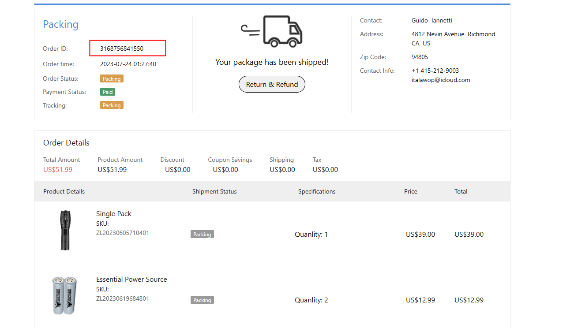Open the Essential Power Source product name
Image resolution: width=574 pixels, height=328 pixels.
[x=131, y=280]
